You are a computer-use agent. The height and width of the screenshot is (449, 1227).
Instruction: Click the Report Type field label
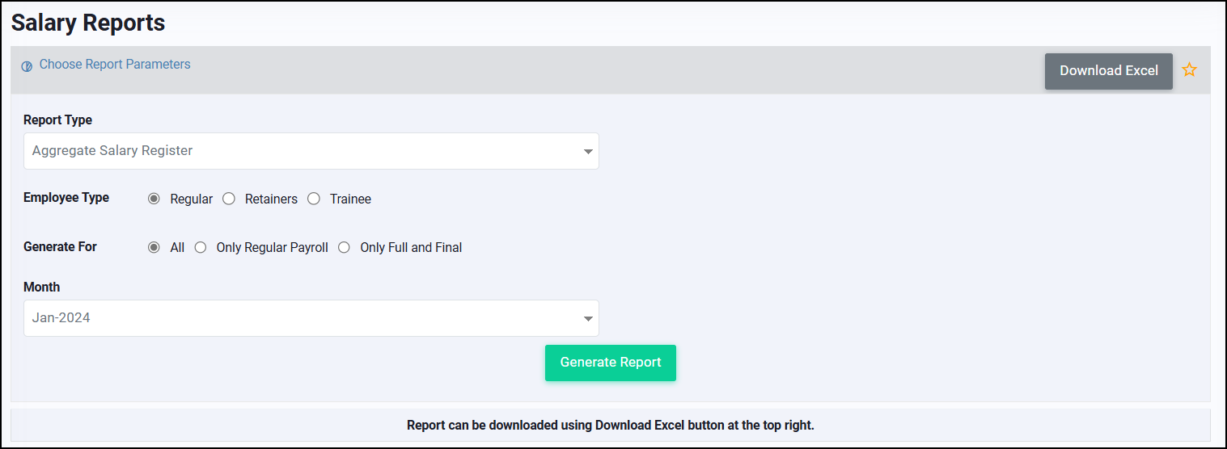[x=58, y=120]
